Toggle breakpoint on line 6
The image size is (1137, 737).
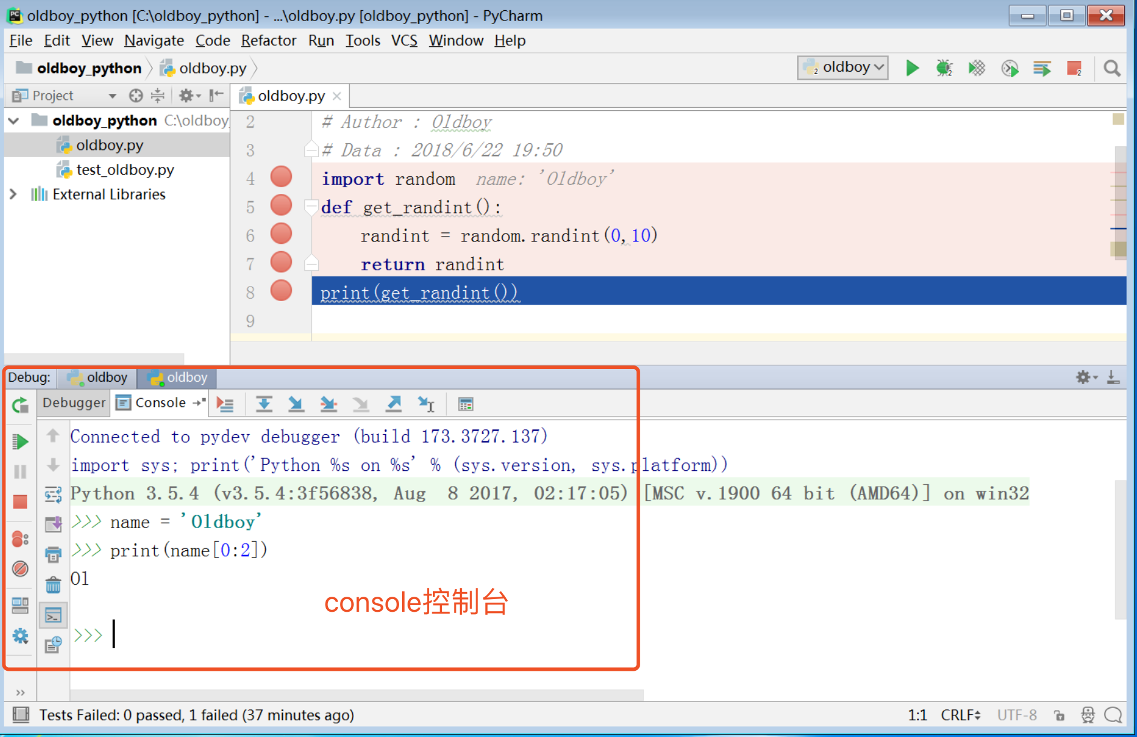click(x=281, y=234)
